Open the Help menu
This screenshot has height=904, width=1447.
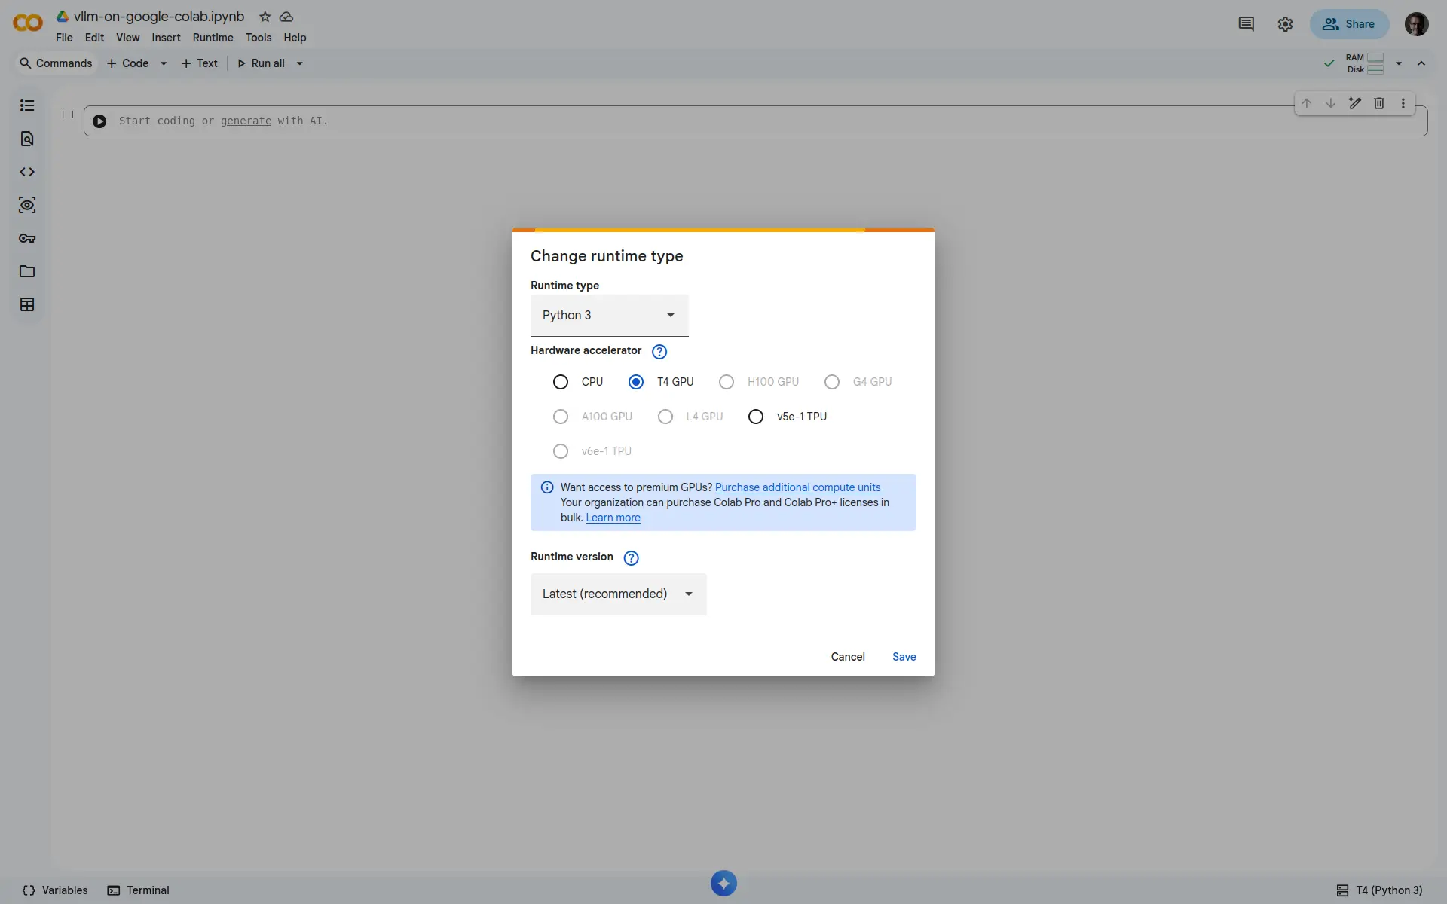click(x=295, y=38)
